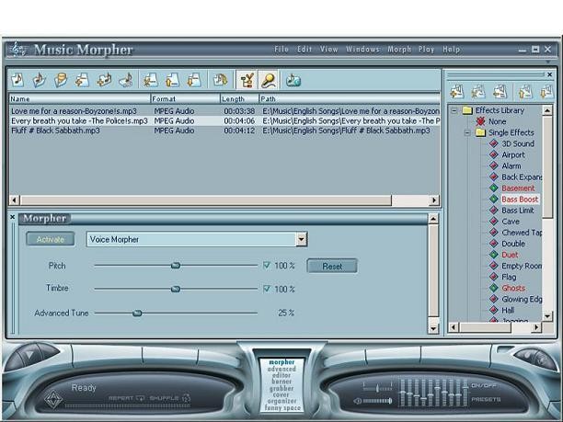Collapse the Effects Library tree node

click(454, 110)
